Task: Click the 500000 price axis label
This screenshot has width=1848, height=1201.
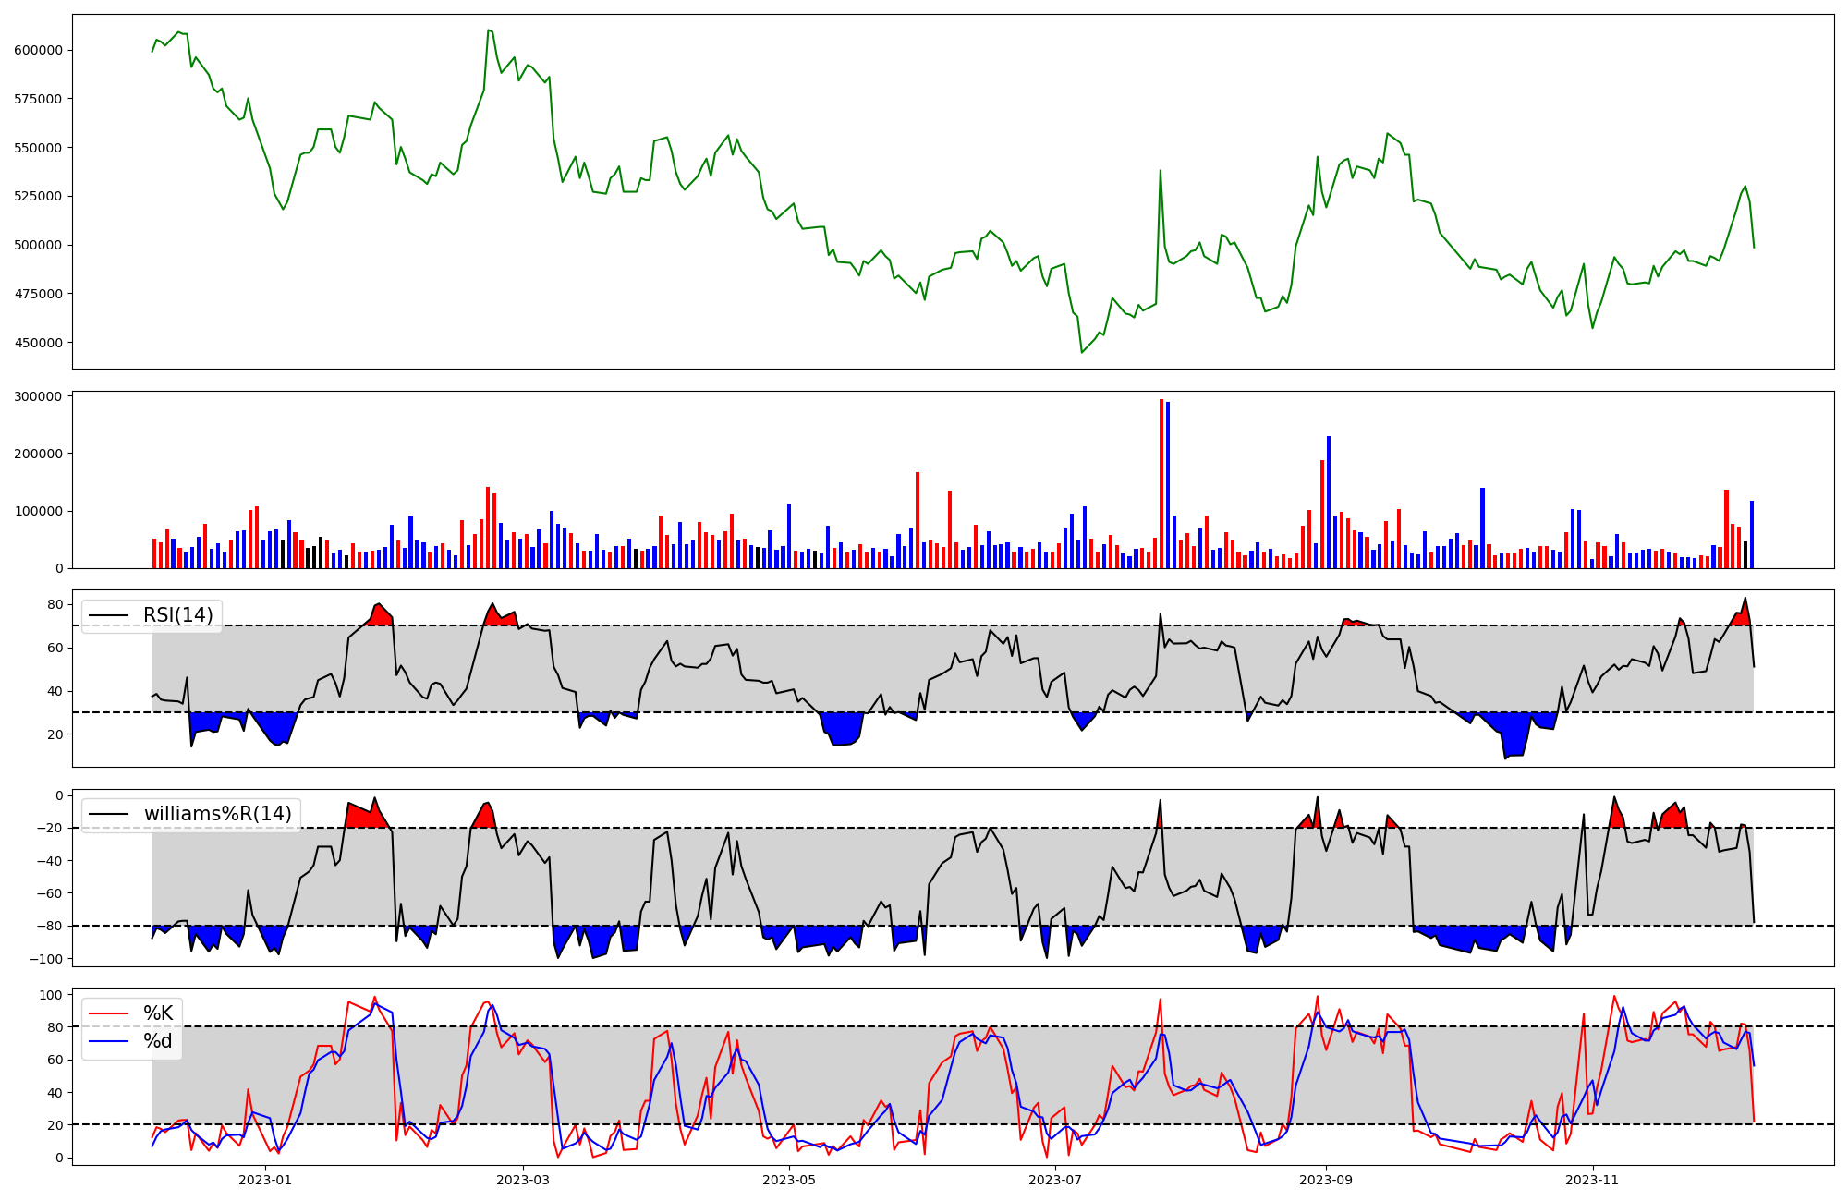Action: click(x=38, y=245)
